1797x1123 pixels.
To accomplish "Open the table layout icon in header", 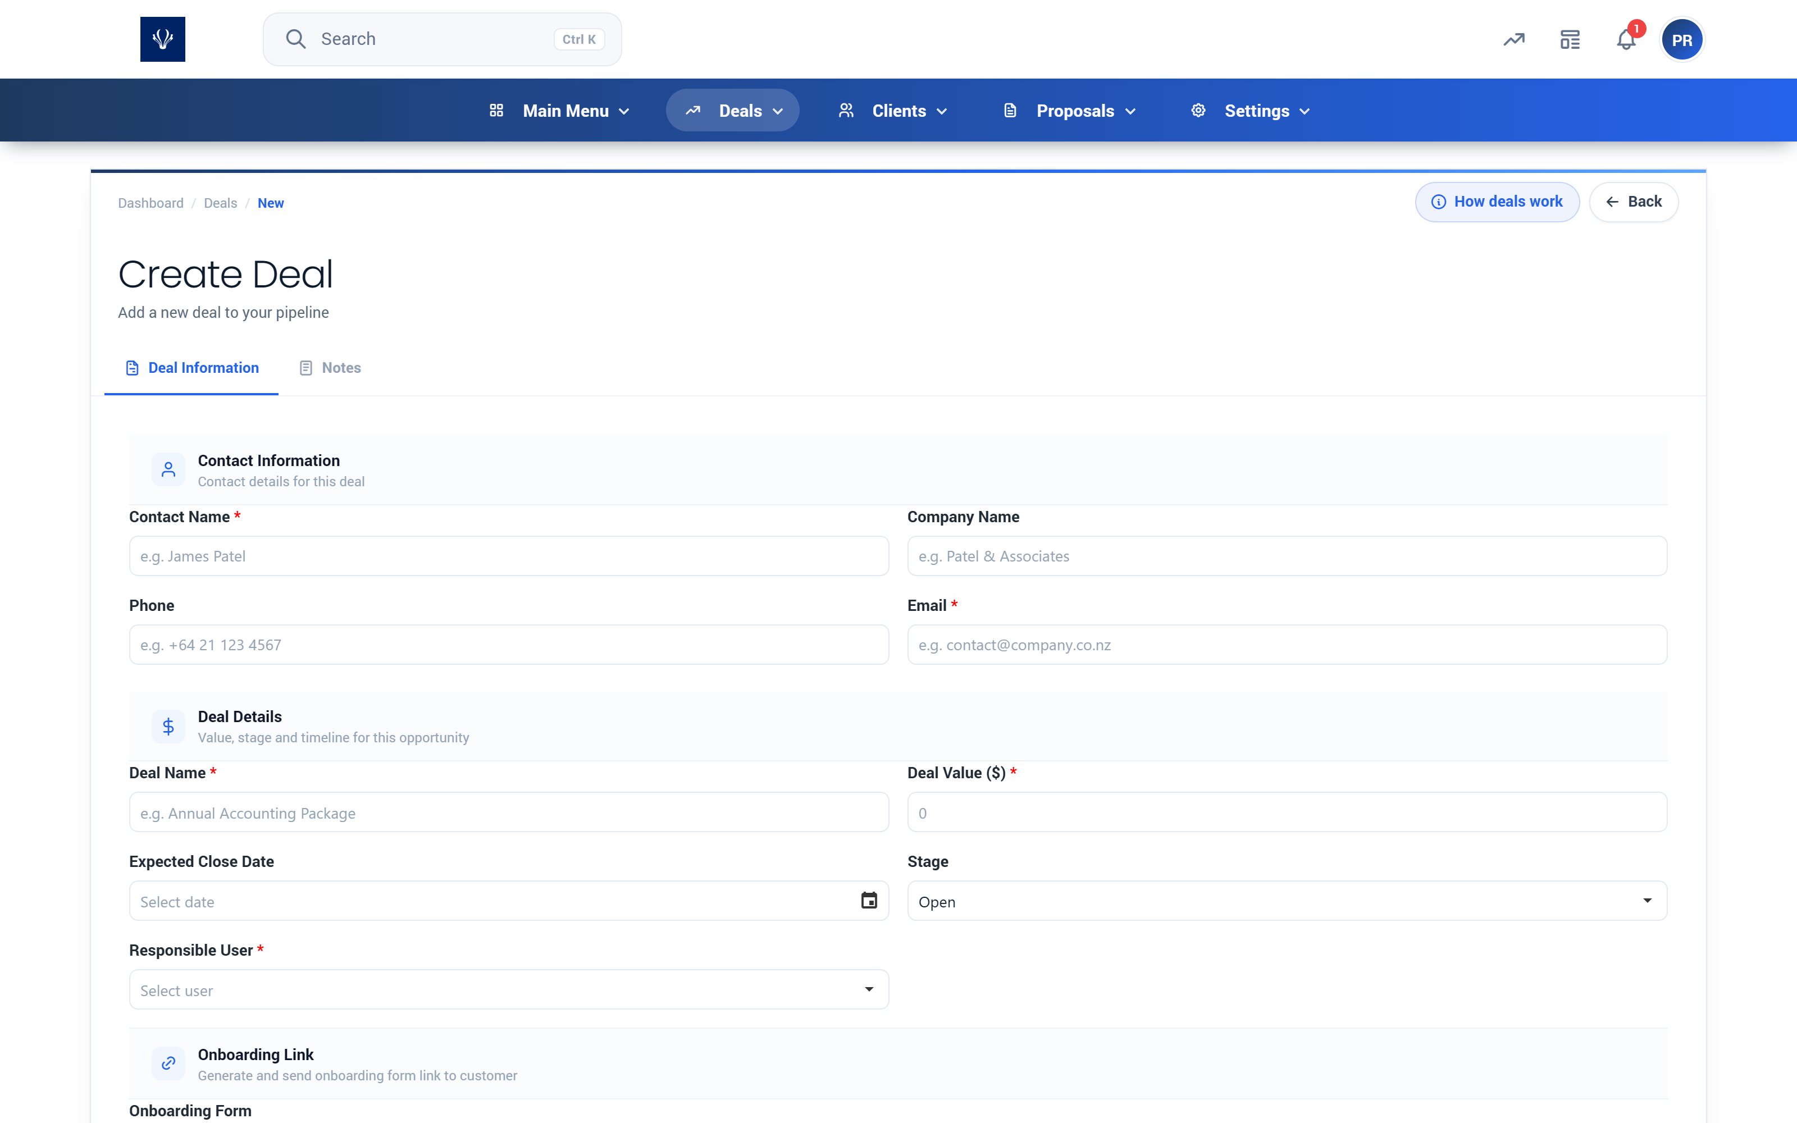I will [x=1570, y=39].
